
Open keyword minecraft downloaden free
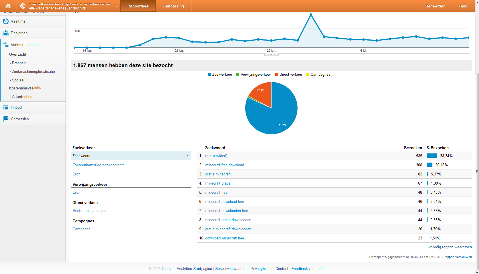(227, 211)
